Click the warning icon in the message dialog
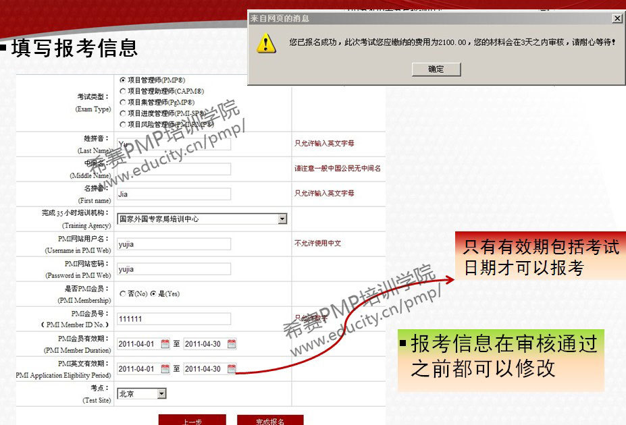The height and width of the screenshot is (425, 626). (x=266, y=43)
